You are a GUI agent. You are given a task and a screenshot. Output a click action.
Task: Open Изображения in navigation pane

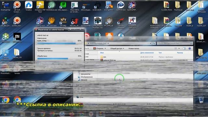(85, 77)
